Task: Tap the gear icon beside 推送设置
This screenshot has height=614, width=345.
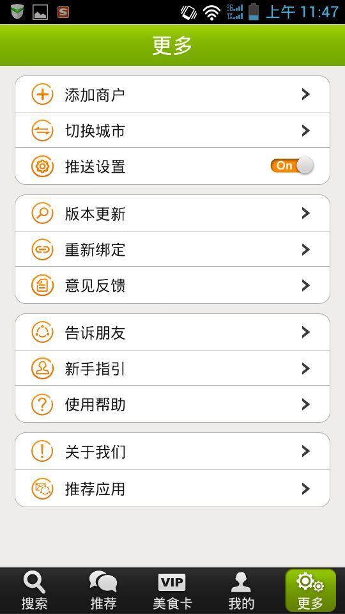Action: click(42, 166)
